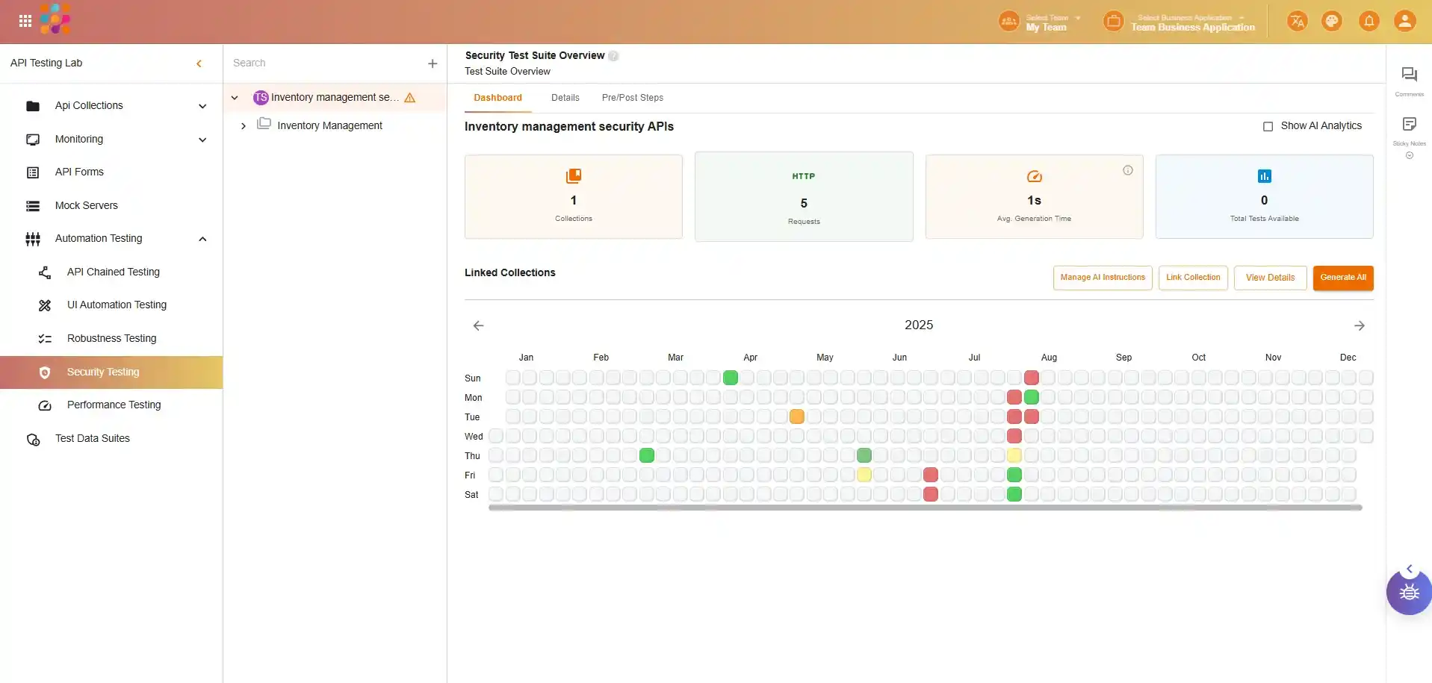This screenshot has height=683, width=1432.
Task: Expand the Inventory Management folder
Action: pos(244,126)
